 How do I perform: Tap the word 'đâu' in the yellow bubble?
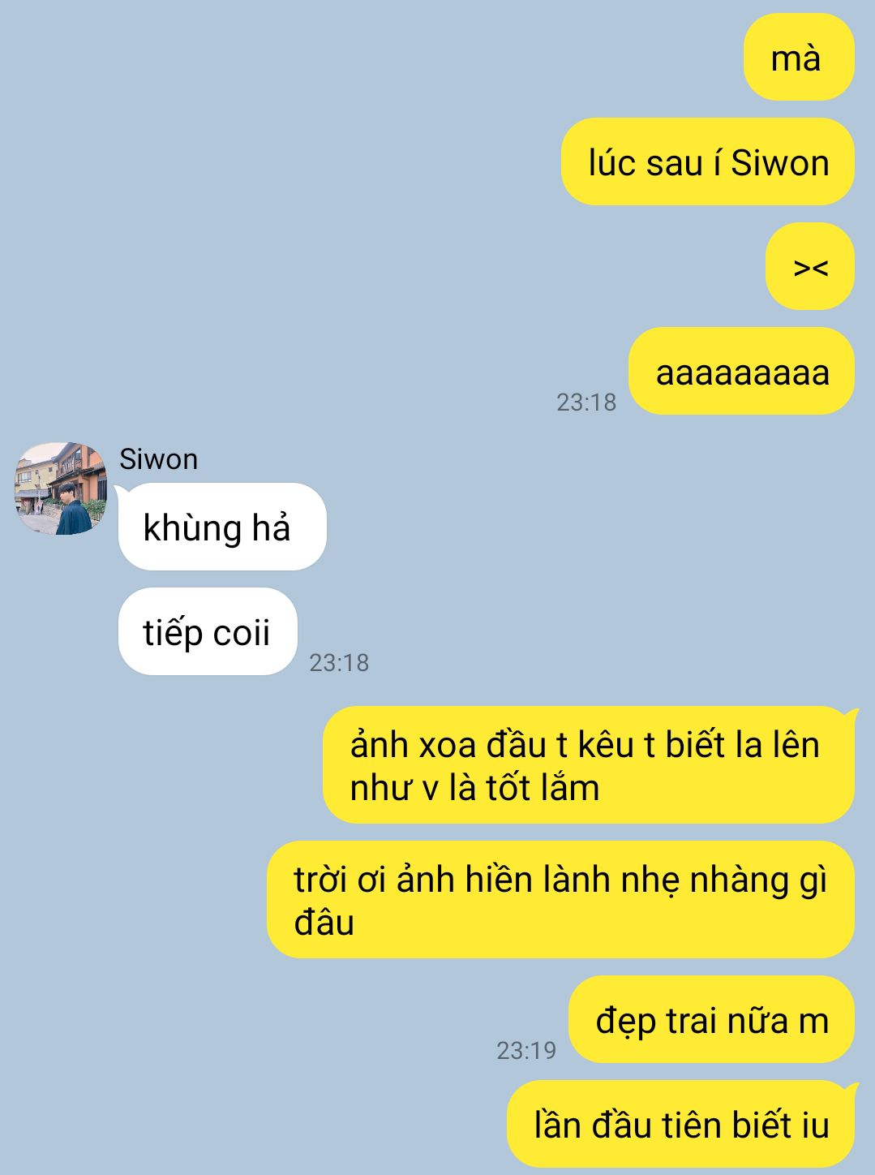(324, 923)
